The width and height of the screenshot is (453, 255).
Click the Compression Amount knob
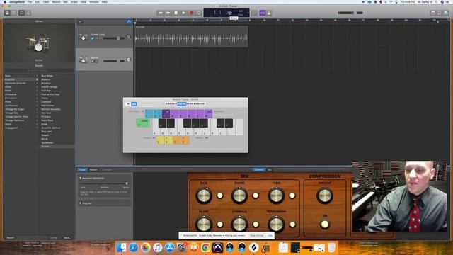click(325, 195)
